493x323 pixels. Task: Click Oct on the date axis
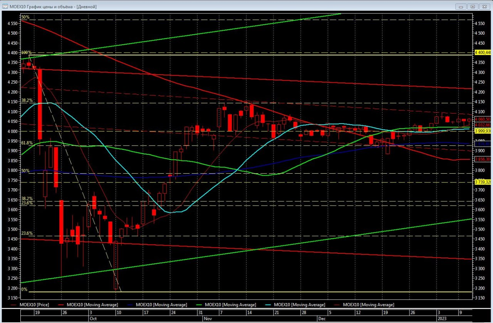pos(94,319)
